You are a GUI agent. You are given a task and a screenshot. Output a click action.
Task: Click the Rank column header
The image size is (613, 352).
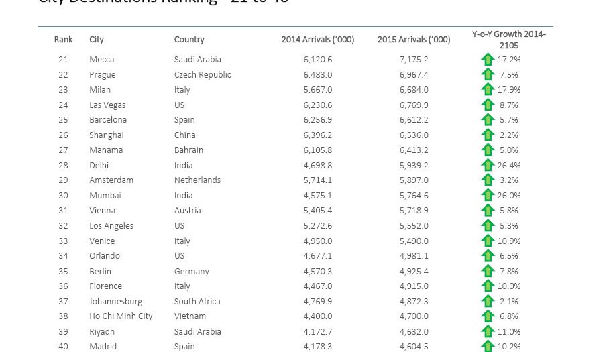[63, 40]
